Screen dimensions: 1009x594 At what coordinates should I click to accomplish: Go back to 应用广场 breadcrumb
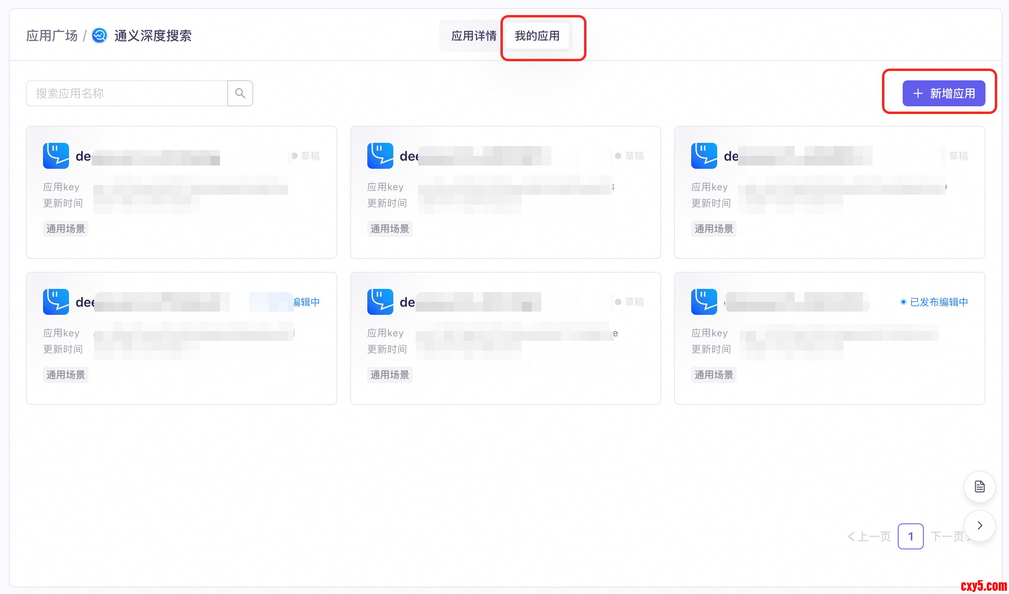click(x=52, y=36)
